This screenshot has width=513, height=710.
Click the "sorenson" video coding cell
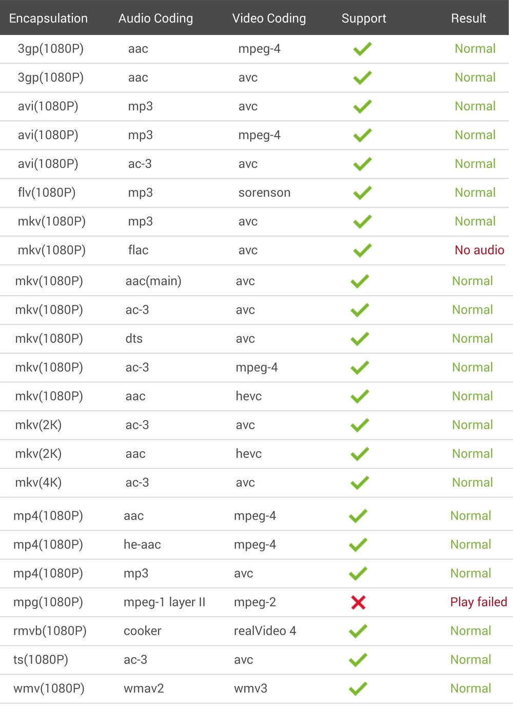(264, 193)
